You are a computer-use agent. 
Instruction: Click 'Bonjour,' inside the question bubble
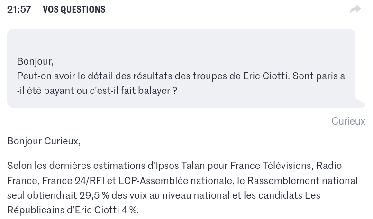point(35,61)
